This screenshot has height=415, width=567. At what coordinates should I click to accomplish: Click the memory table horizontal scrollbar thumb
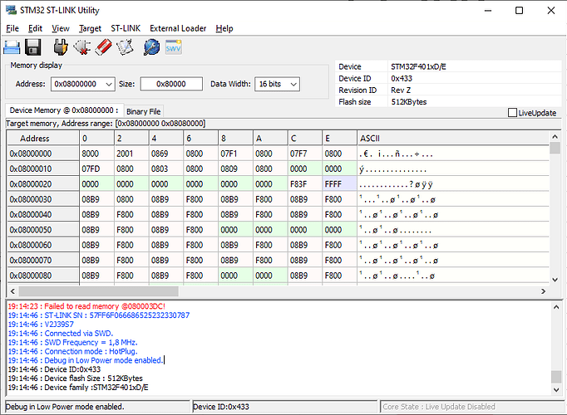tap(98, 291)
